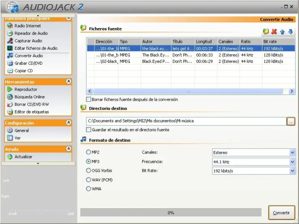Screen dimensions: 299x224
Task: Click the Búsqueda Online globe icon
Action: coord(10,97)
